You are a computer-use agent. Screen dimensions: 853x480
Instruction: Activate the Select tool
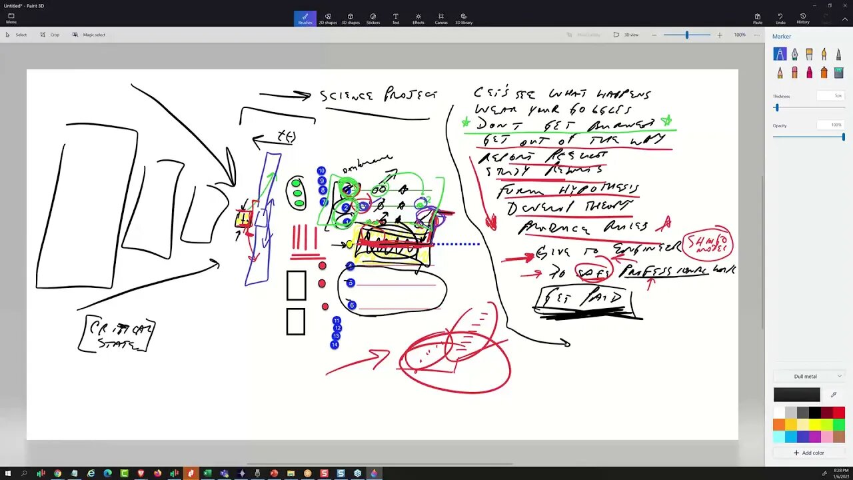tap(17, 35)
